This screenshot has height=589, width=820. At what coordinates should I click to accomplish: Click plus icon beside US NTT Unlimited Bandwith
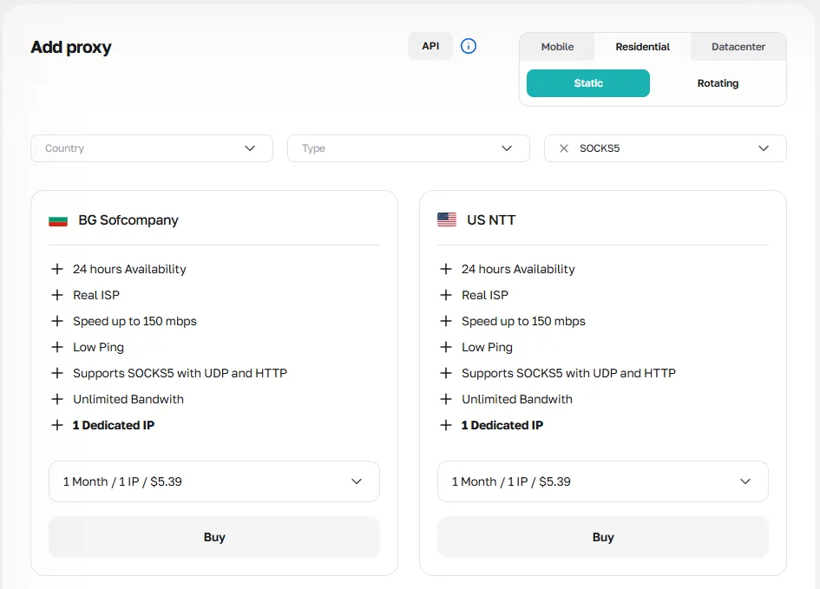[x=445, y=399]
